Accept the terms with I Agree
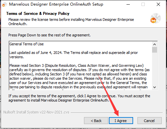Image resolution: width=167 pixels, height=129 pixels. pos(121,121)
